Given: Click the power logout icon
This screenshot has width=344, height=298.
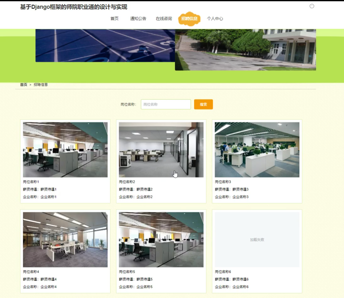Looking at the screenshot, I should pyautogui.click(x=312, y=6).
